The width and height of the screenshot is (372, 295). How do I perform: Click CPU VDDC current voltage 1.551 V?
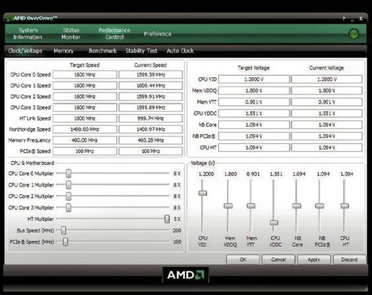tap(326, 114)
